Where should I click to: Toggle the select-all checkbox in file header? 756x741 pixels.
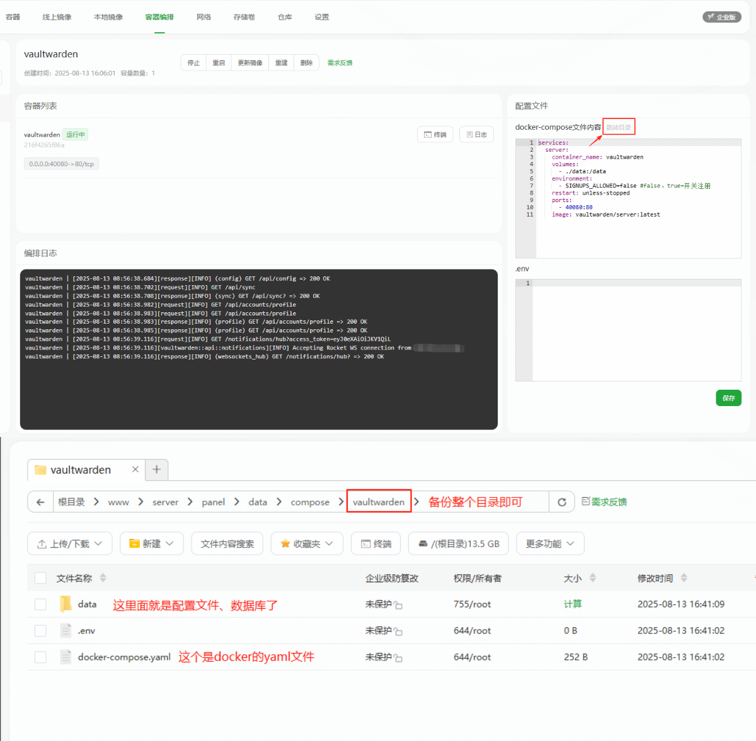(x=40, y=578)
